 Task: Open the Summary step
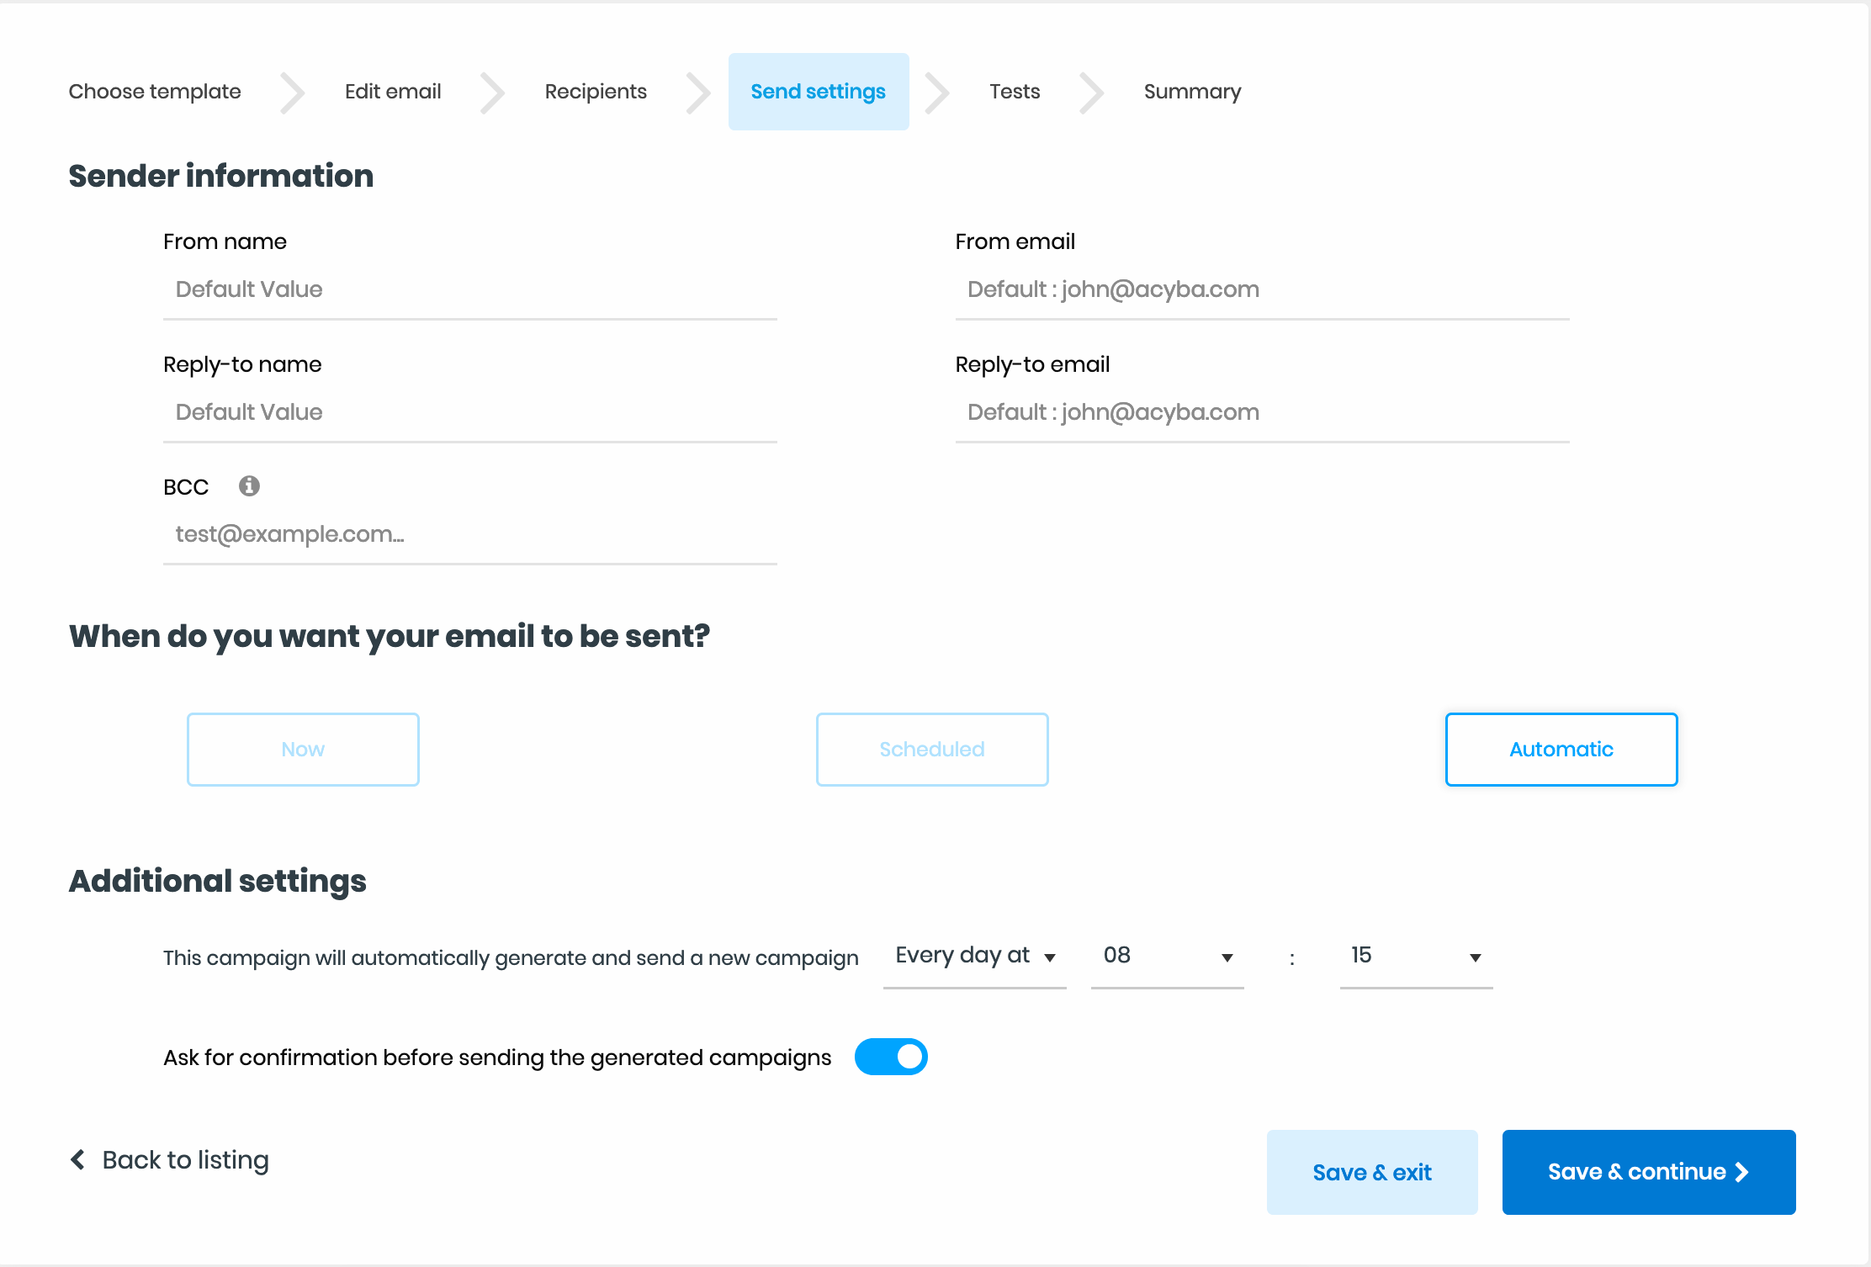[1192, 92]
